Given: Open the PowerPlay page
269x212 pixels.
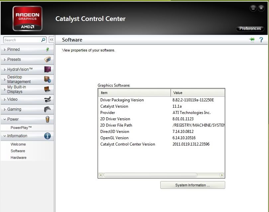Looking at the screenshot, I should click(x=21, y=128).
